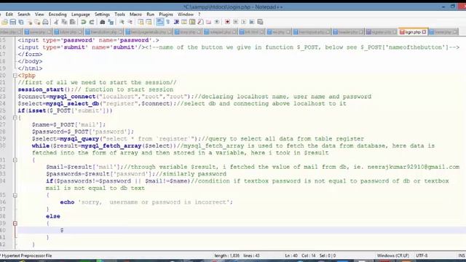This screenshot has height=262, width=466.
Task: Start macro recording with the red Record icon
Action: (228, 22)
